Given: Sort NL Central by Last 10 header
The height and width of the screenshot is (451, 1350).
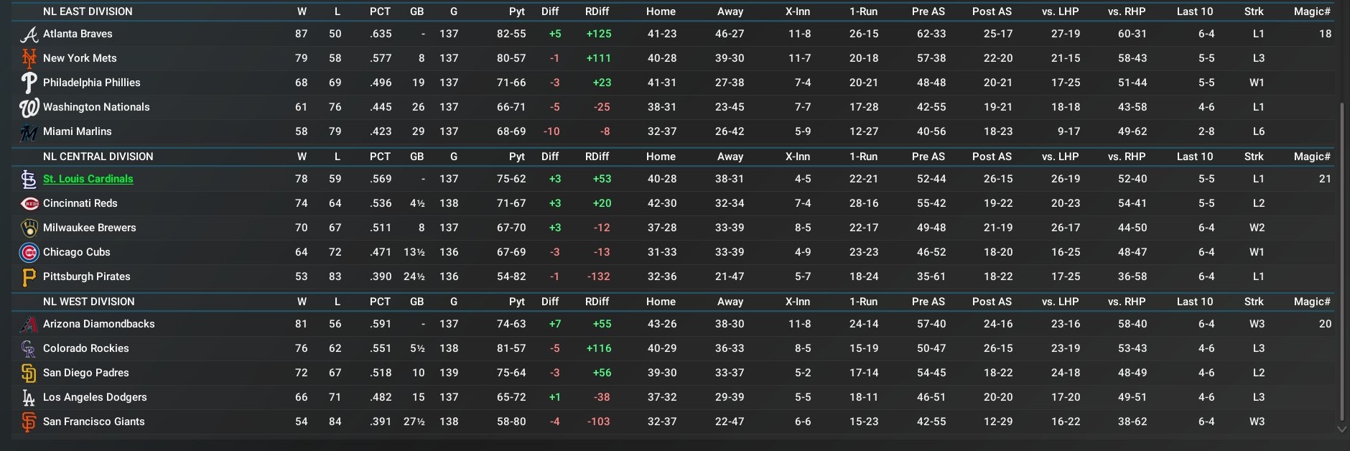Looking at the screenshot, I should (x=1194, y=157).
